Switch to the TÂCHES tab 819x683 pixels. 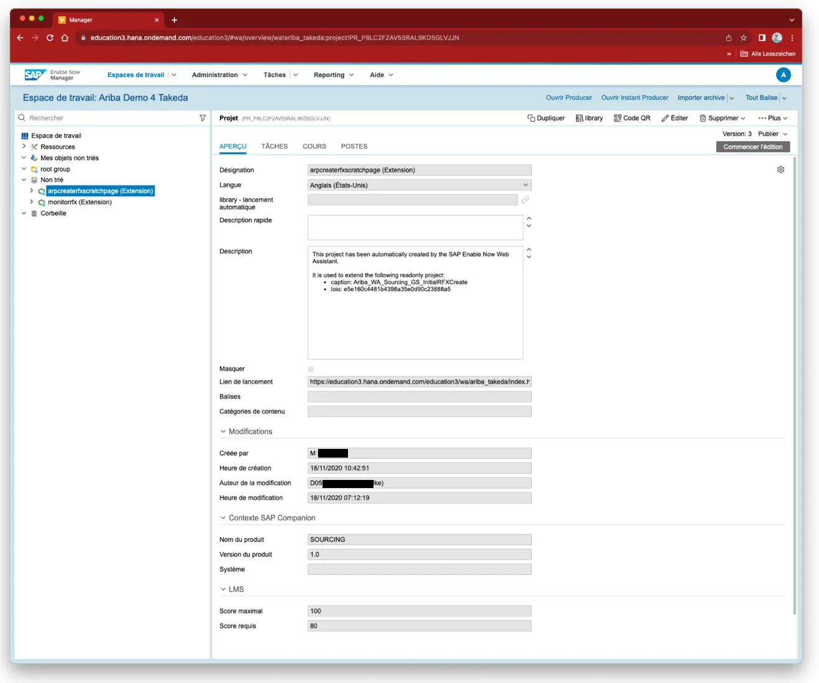(x=274, y=147)
